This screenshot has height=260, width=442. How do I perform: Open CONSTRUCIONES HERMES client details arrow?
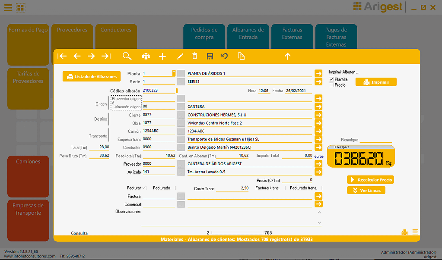318,115
